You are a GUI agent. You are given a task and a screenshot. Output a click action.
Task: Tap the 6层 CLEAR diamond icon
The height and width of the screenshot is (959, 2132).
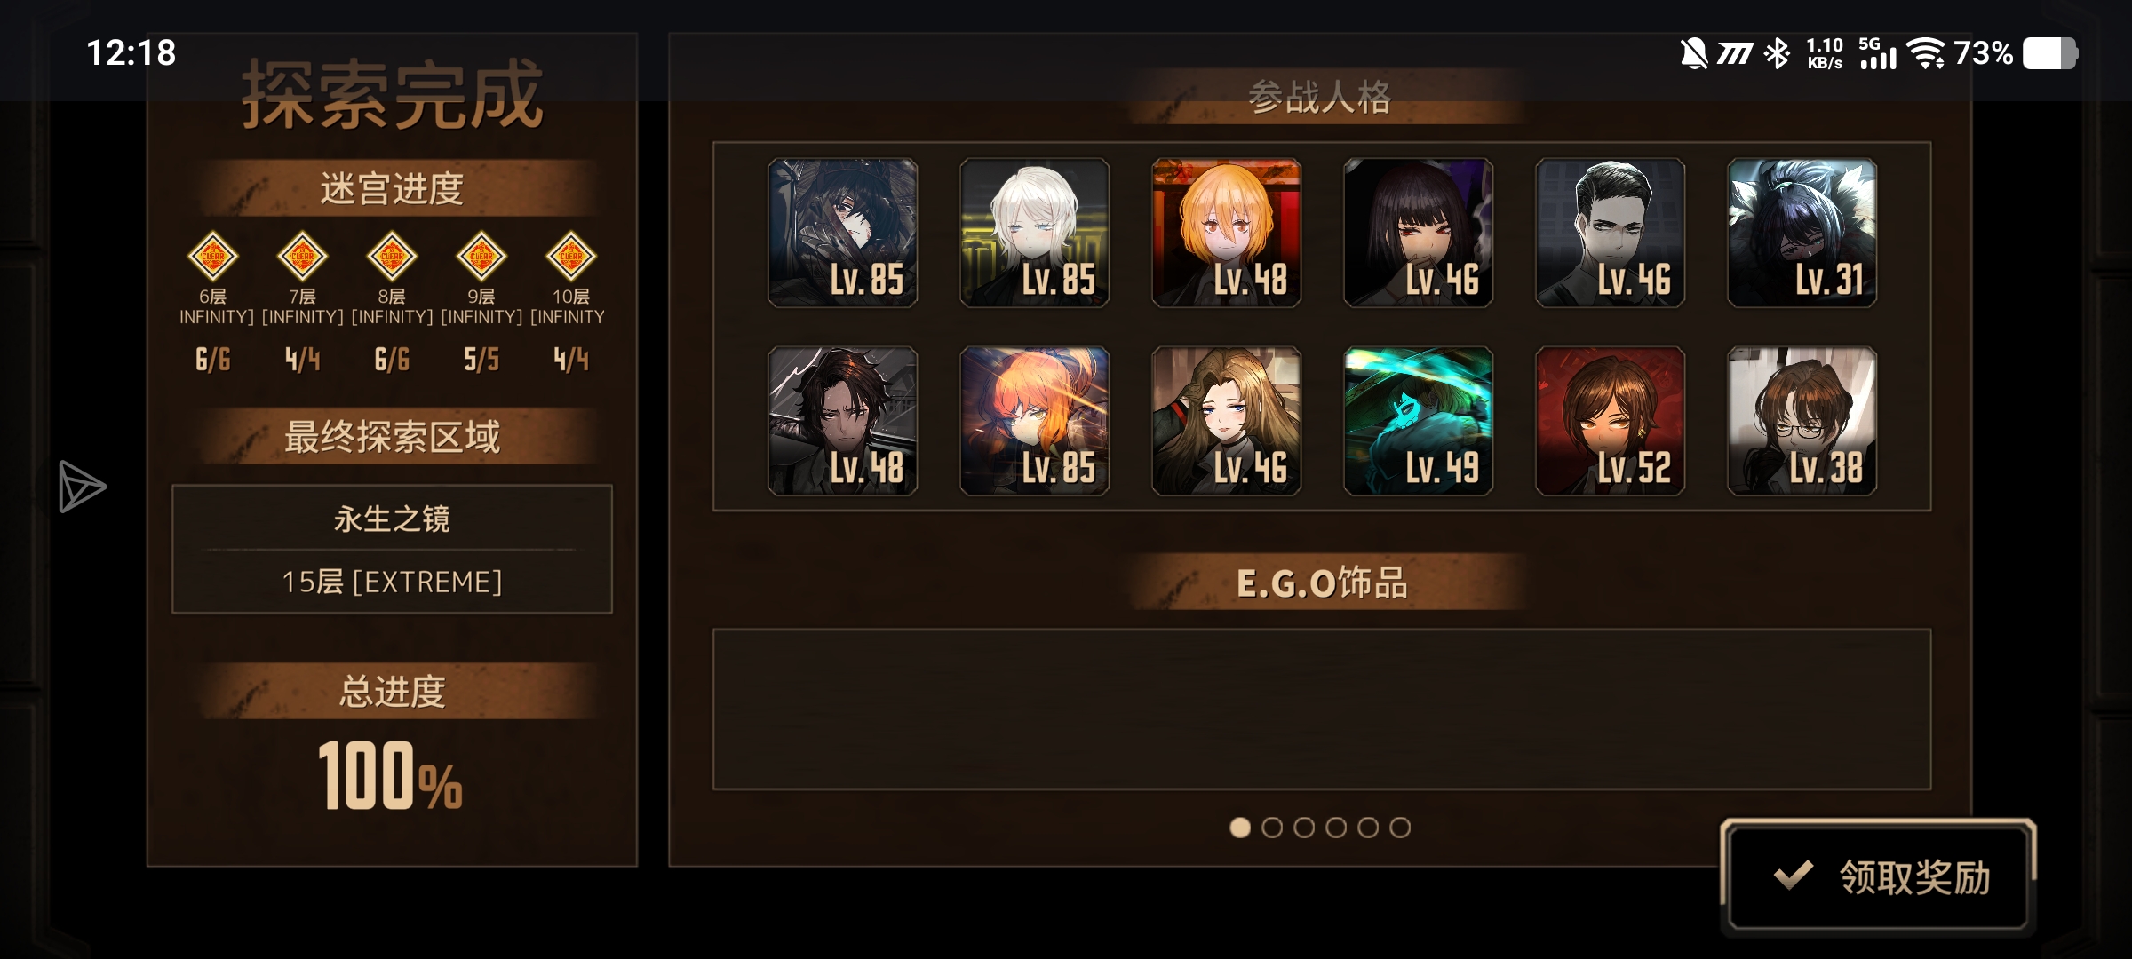tap(213, 257)
